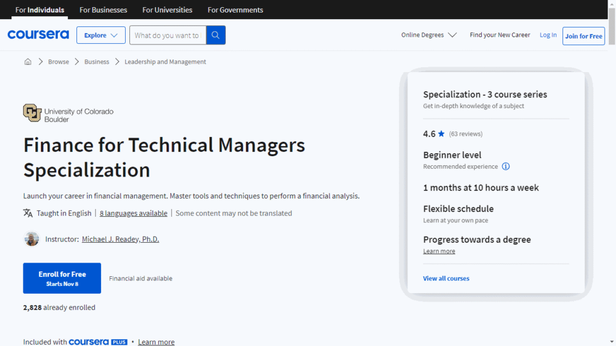Open instructor Michael J. Readey link
The height and width of the screenshot is (346, 616).
[x=120, y=239]
